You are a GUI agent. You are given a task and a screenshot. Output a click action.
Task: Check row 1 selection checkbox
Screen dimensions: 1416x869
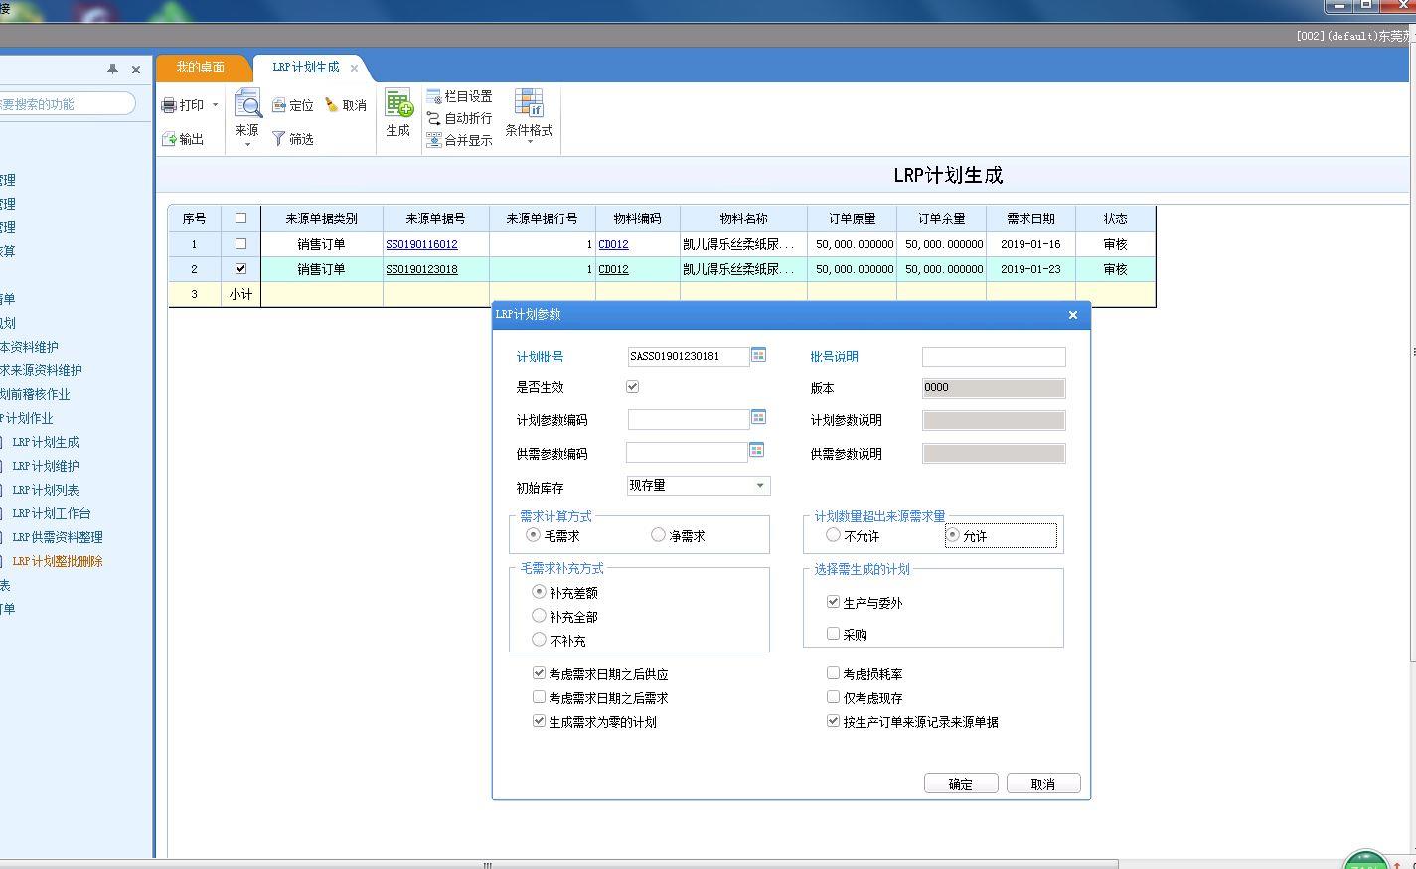pos(240,243)
